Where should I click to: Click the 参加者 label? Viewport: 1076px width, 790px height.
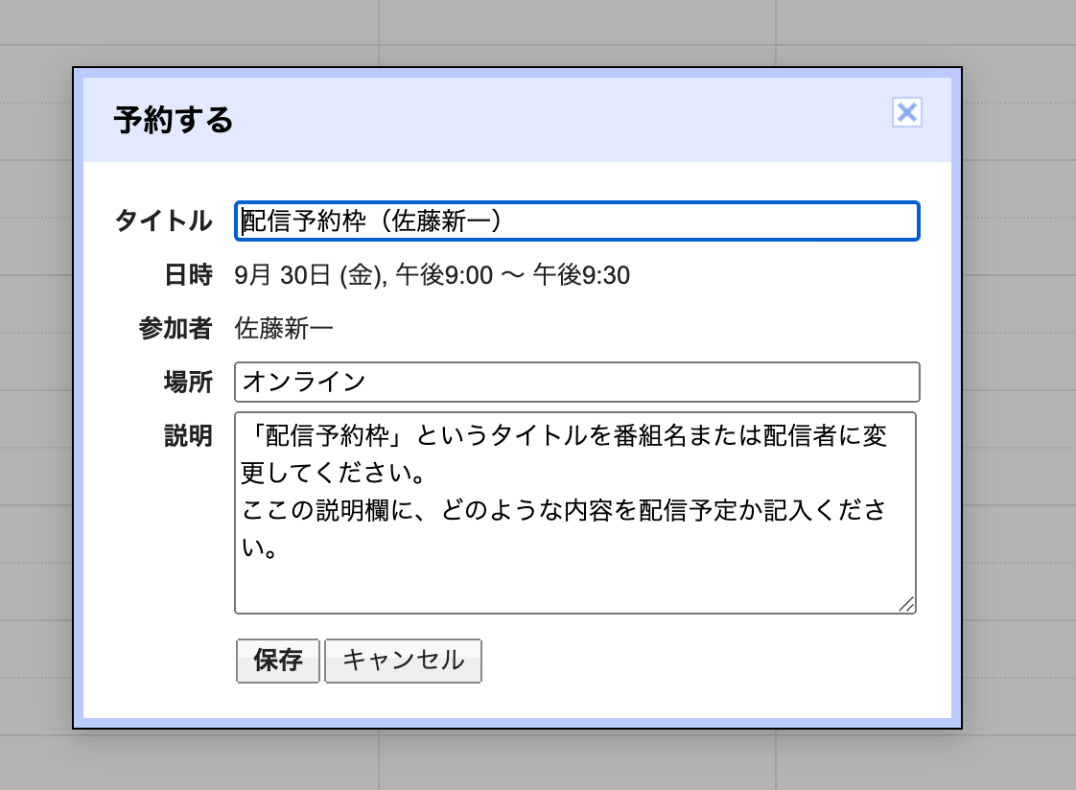pos(175,329)
